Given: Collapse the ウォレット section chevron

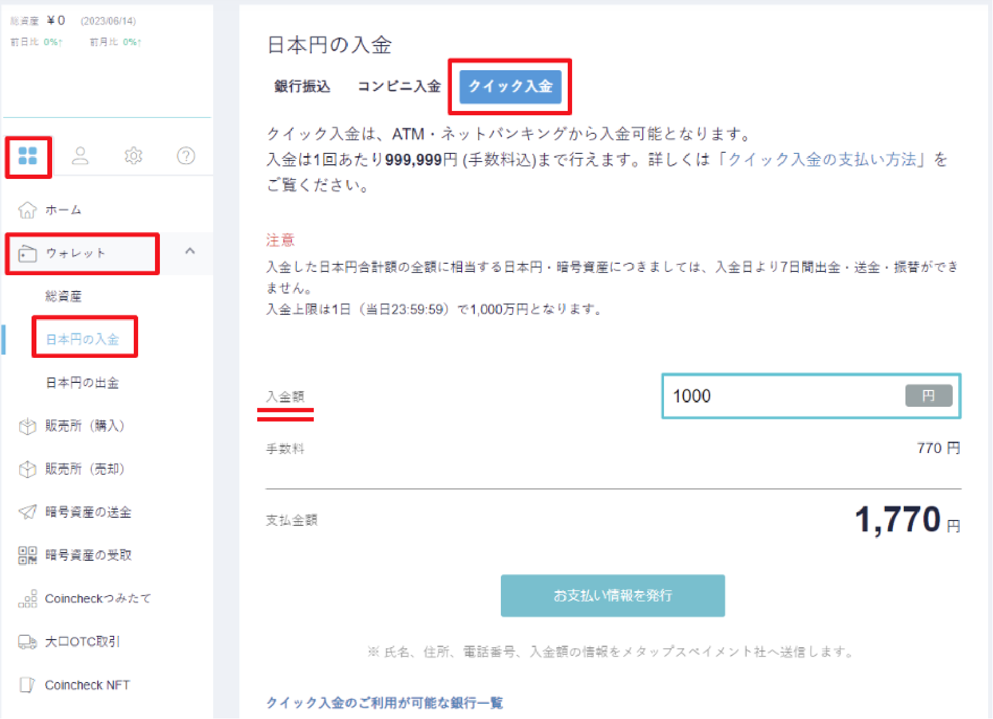Looking at the screenshot, I should pyautogui.click(x=190, y=251).
